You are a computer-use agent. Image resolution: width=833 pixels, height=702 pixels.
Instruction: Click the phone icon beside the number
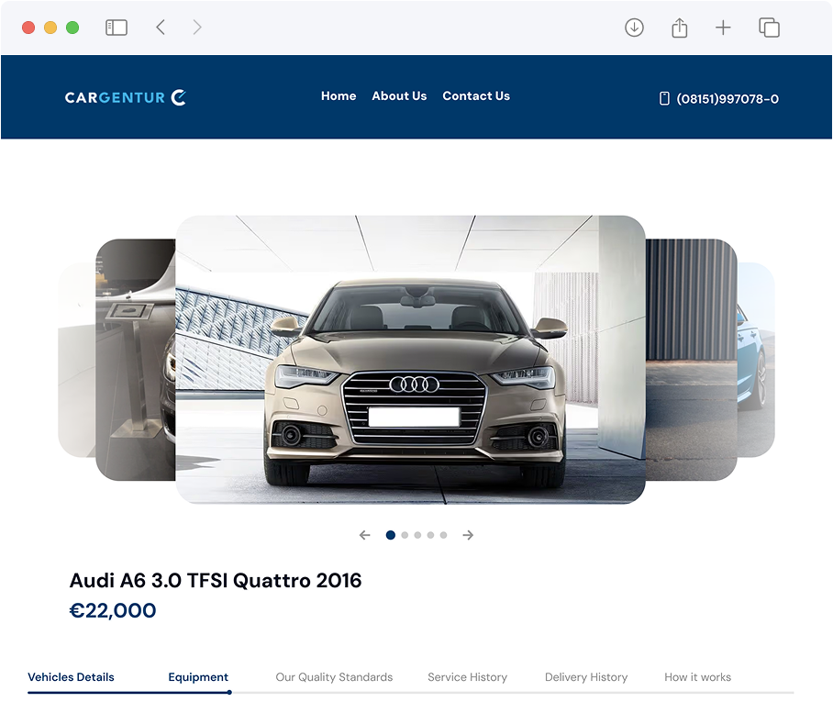(x=664, y=98)
